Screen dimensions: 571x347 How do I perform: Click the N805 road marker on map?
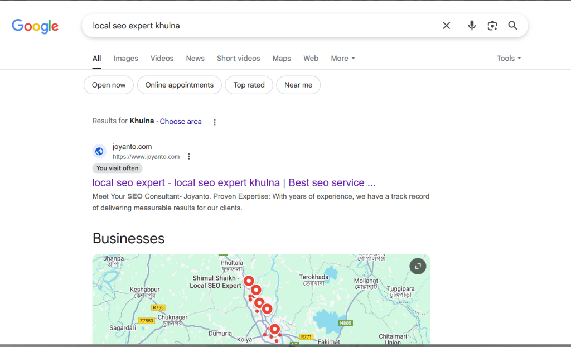tap(345, 323)
